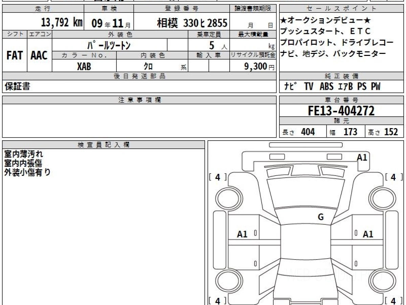This screenshot has width=406, height=305.
Task: Click the 注意事項欄 header
Action: click(139, 100)
